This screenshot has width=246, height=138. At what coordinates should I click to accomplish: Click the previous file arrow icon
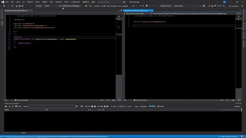coord(105,107)
